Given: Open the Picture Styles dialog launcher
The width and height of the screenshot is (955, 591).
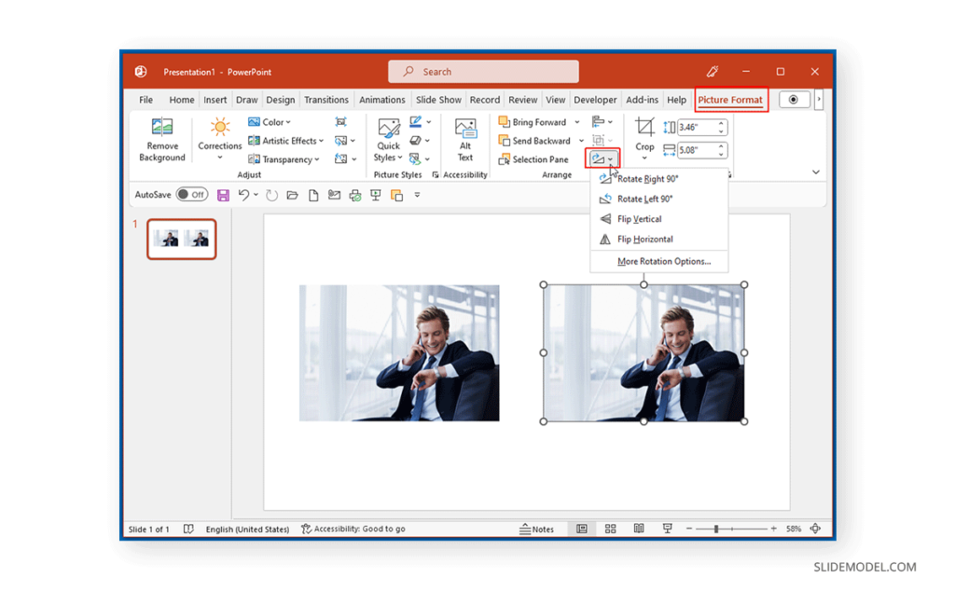Looking at the screenshot, I should pos(435,175).
